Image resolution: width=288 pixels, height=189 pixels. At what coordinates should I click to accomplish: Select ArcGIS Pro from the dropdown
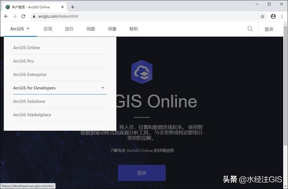point(60,61)
